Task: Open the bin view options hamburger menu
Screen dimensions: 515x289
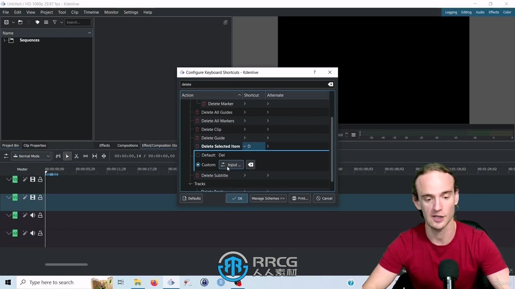Action: point(46,22)
